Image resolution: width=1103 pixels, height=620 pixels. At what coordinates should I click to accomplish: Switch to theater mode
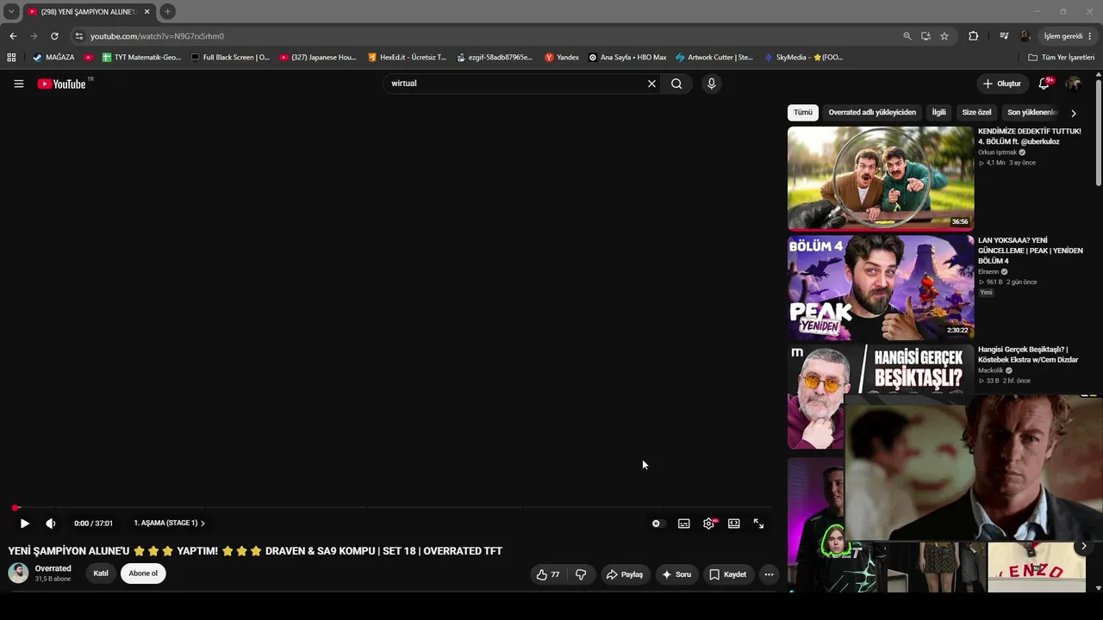point(733,524)
